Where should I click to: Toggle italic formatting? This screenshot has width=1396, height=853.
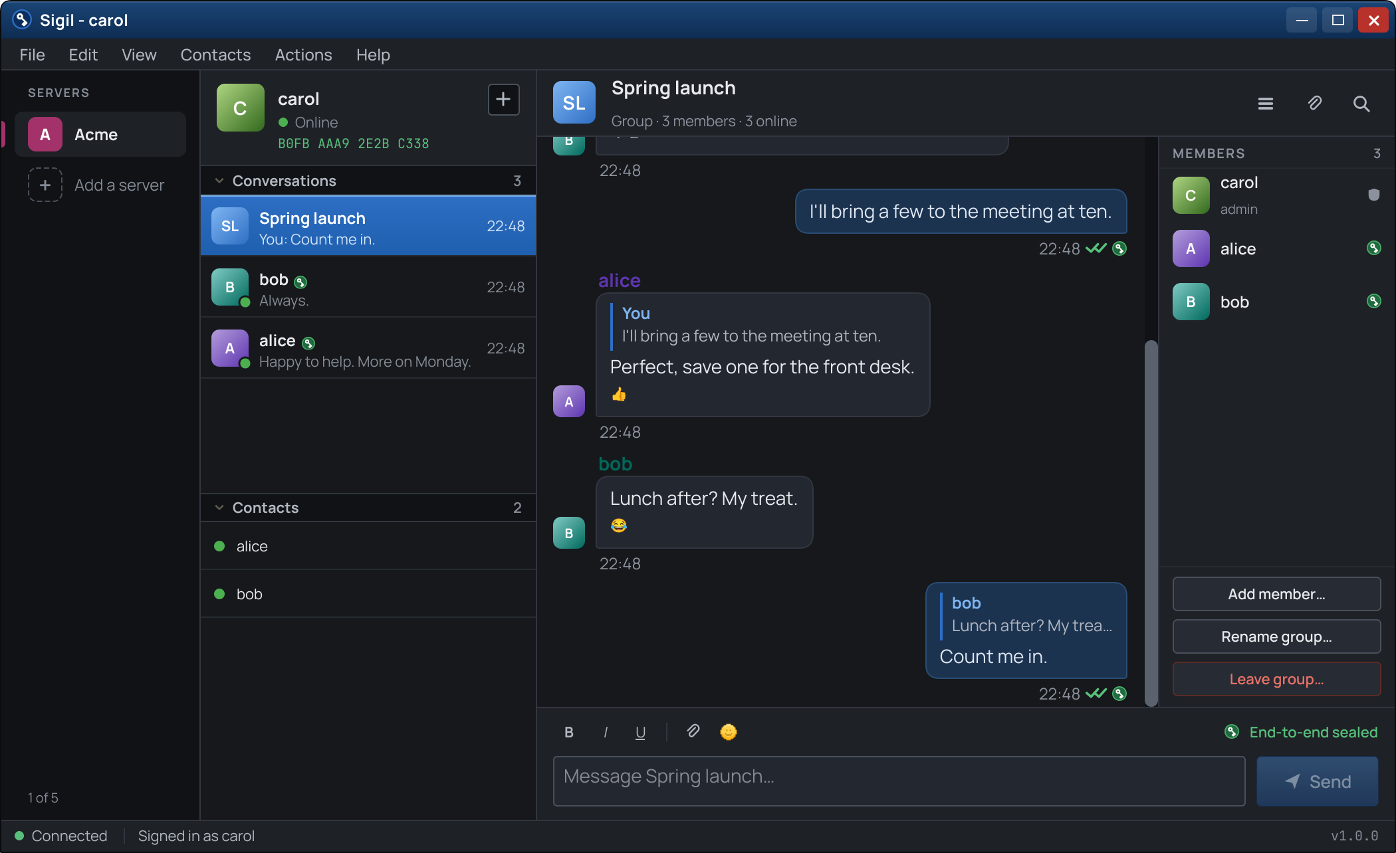[x=605, y=732]
